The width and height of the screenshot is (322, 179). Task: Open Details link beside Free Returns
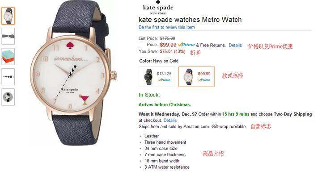coord(235,45)
